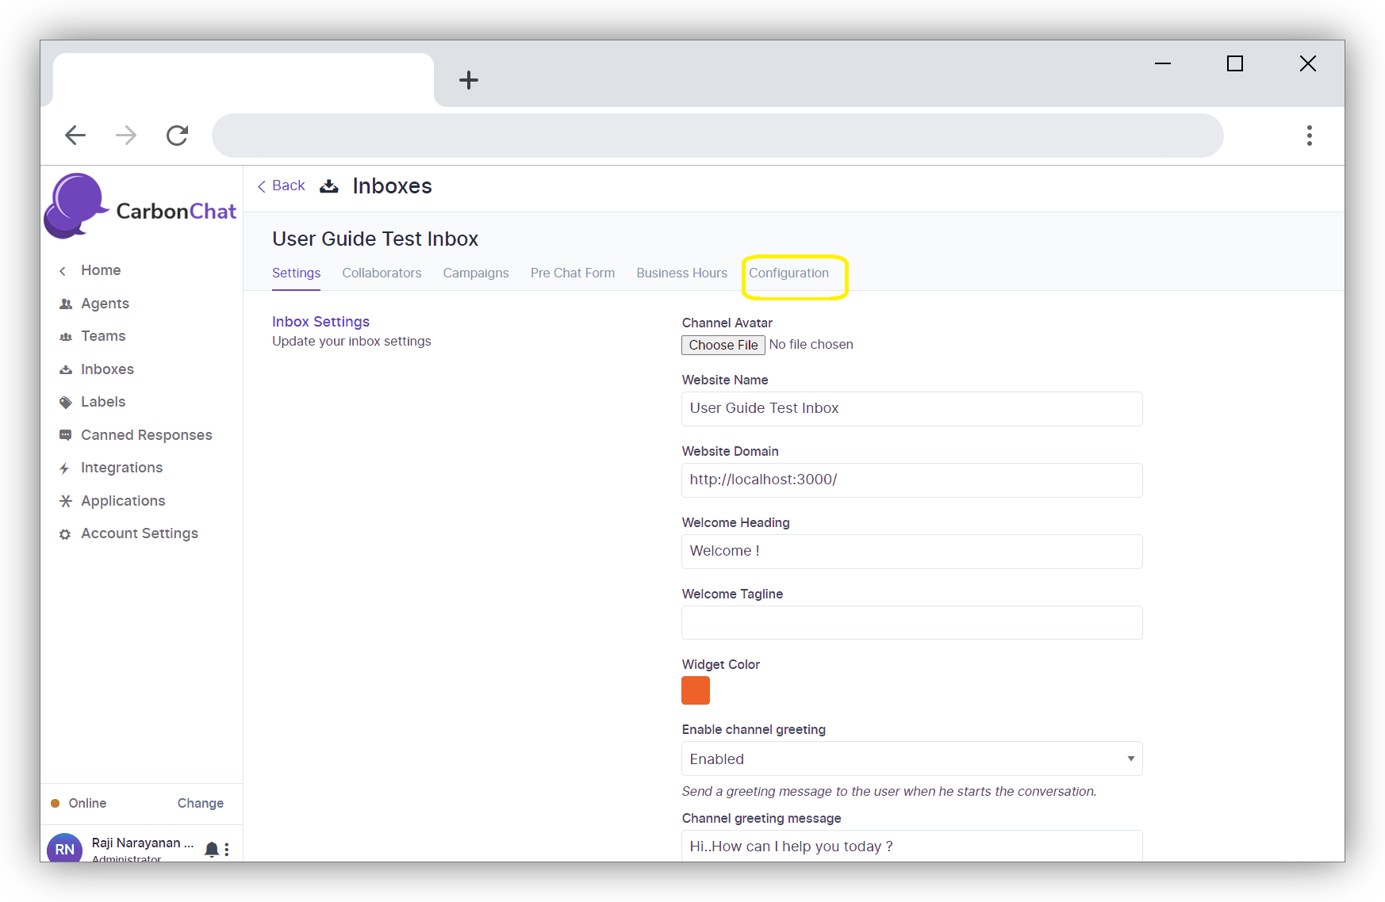
Task: Click into the Welcome Tagline field
Action: click(x=911, y=623)
